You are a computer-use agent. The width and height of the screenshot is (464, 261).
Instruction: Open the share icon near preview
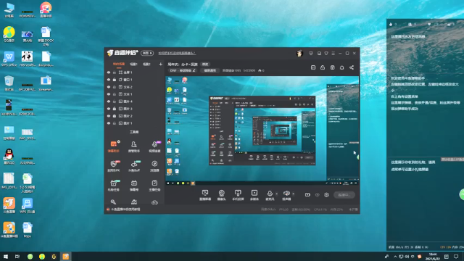(352, 67)
